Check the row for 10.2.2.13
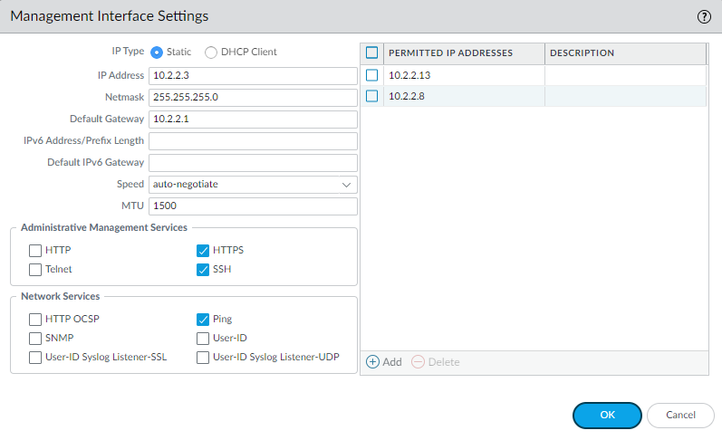Screen dimensions: 722x440 pos(371,75)
